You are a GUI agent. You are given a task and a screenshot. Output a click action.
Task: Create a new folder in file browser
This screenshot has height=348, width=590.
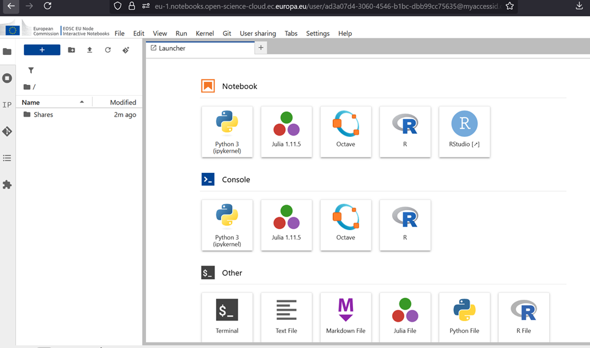pyautogui.click(x=71, y=50)
